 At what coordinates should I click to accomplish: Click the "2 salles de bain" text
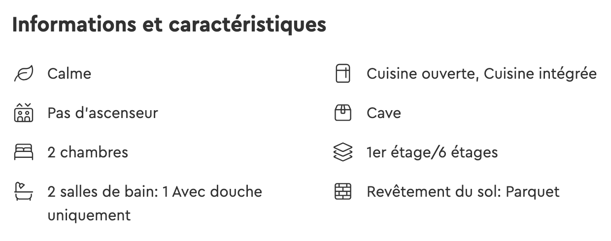102,191
